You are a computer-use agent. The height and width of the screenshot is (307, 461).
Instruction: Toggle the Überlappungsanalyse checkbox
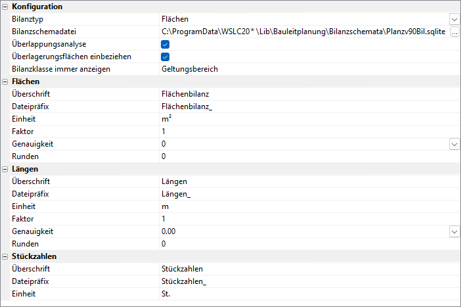coord(165,44)
